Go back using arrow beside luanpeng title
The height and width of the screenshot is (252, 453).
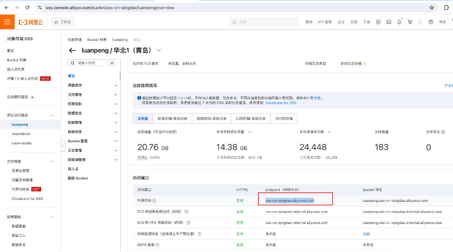coord(72,51)
